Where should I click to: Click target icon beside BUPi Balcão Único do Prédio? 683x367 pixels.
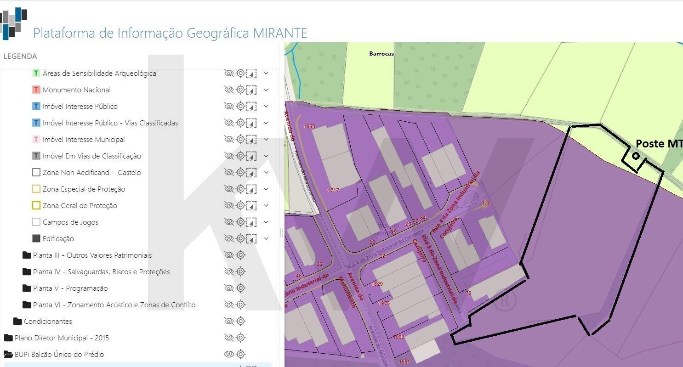[240, 354]
